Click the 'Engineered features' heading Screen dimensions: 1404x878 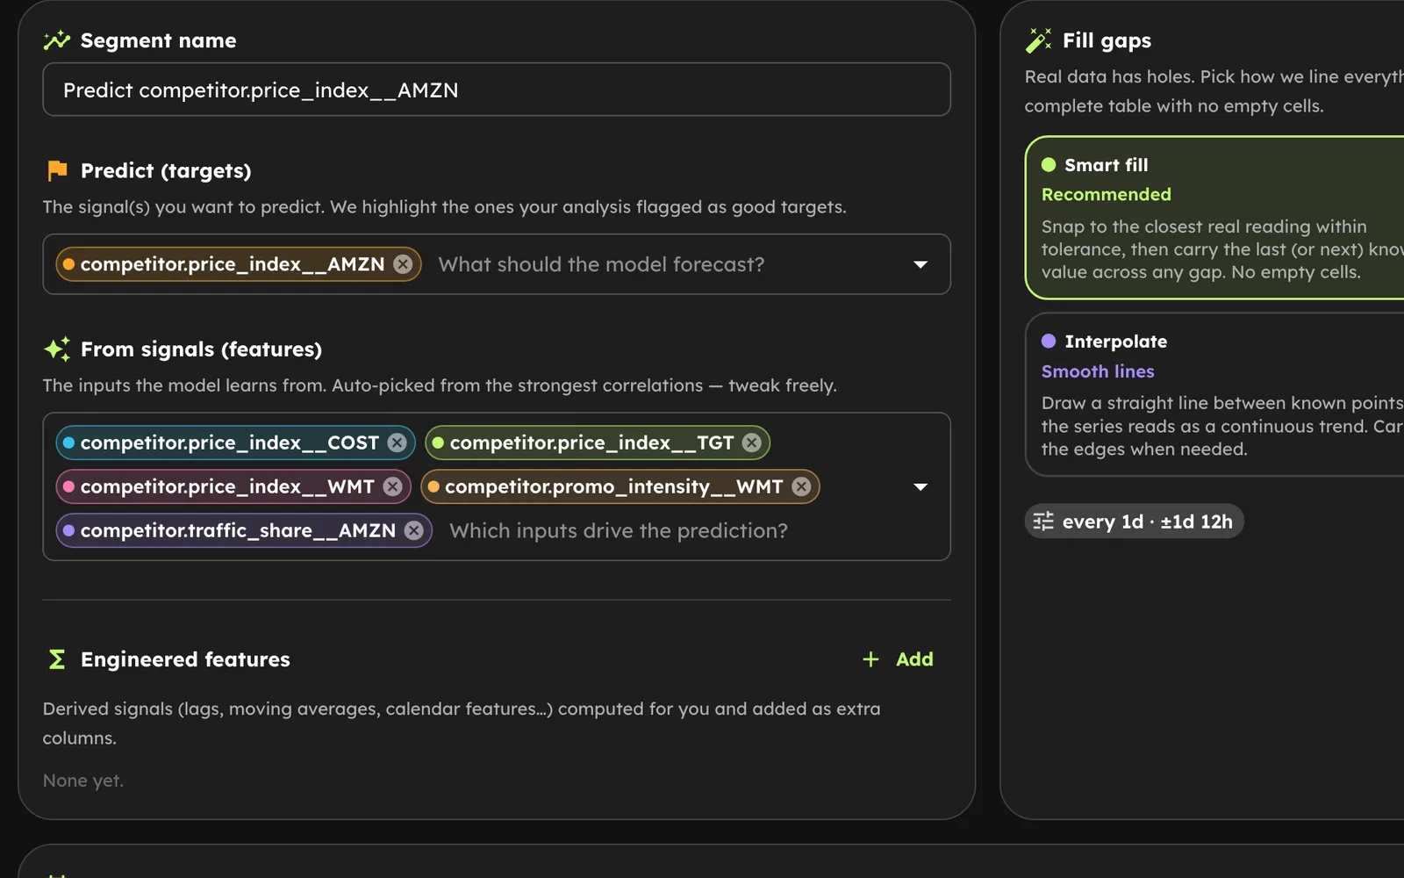tap(185, 659)
